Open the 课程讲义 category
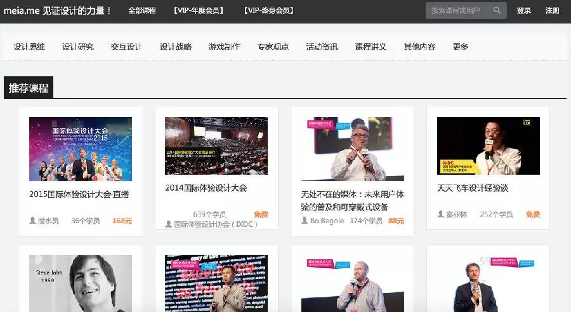Viewport: 571px width, 312px height. point(371,47)
